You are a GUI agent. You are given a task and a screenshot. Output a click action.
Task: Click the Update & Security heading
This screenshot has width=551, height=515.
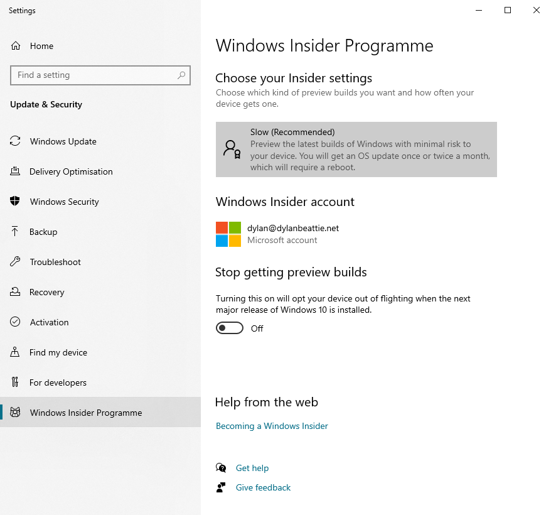[46, 104]
